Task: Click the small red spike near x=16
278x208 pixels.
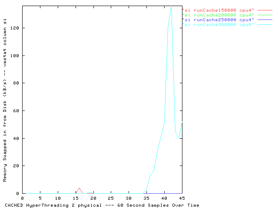Action: pyautogui.click(x=79, y=190)
